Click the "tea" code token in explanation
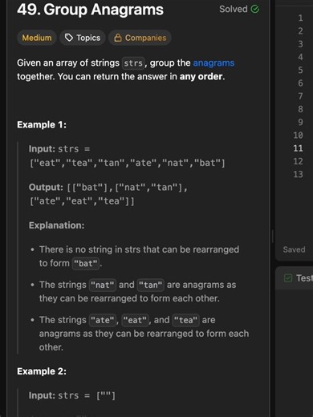The image size is (313, 417). pos(186,320)
